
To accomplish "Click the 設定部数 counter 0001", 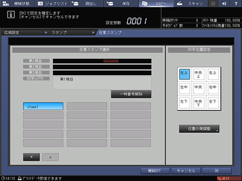I will point(137,21).
